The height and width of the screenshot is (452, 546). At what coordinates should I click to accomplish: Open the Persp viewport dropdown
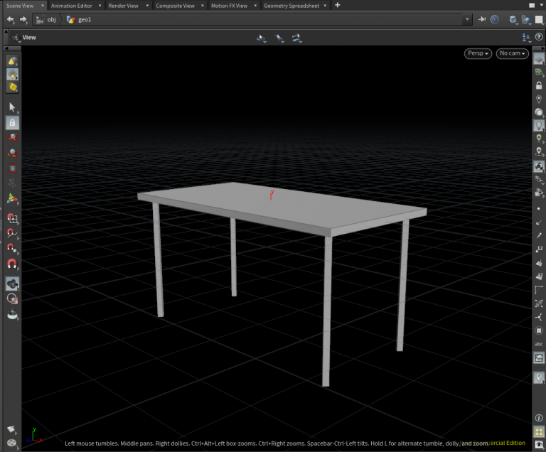(478, 53)
